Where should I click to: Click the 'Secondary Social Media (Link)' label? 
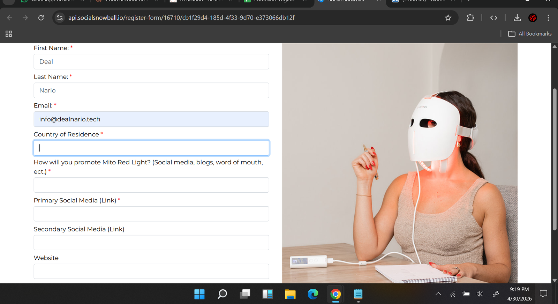(79, 229)
